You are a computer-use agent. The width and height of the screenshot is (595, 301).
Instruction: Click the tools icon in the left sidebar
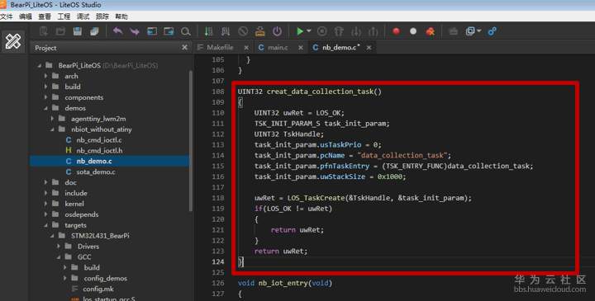point(13,41)
